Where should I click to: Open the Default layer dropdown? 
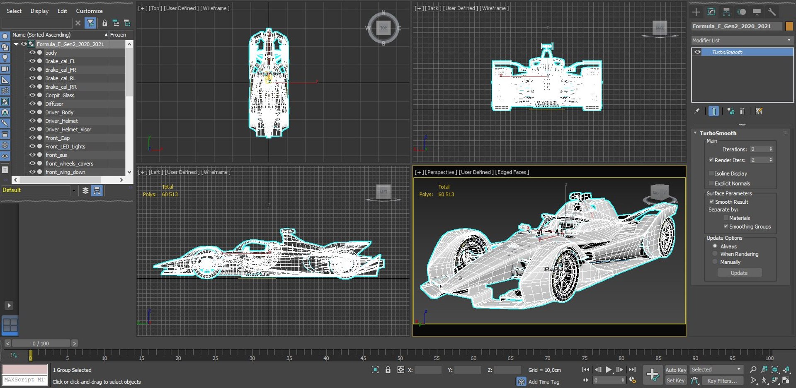tap(74, 190)
